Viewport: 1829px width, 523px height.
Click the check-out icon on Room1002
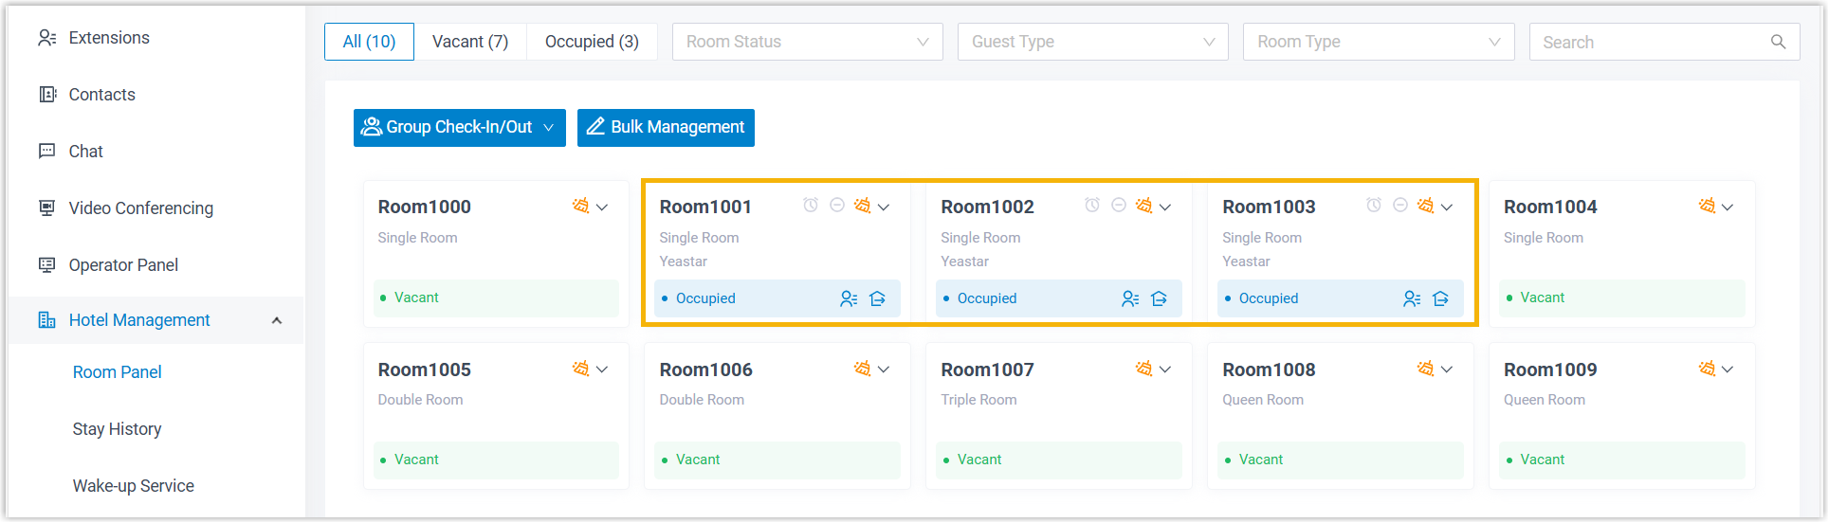tap(1159, 299)
